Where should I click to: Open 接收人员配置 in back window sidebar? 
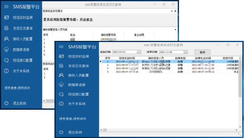(23, 39)
